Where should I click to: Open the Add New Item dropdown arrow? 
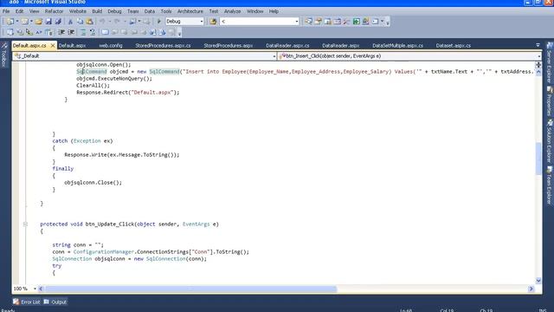[x=31, y=22]
